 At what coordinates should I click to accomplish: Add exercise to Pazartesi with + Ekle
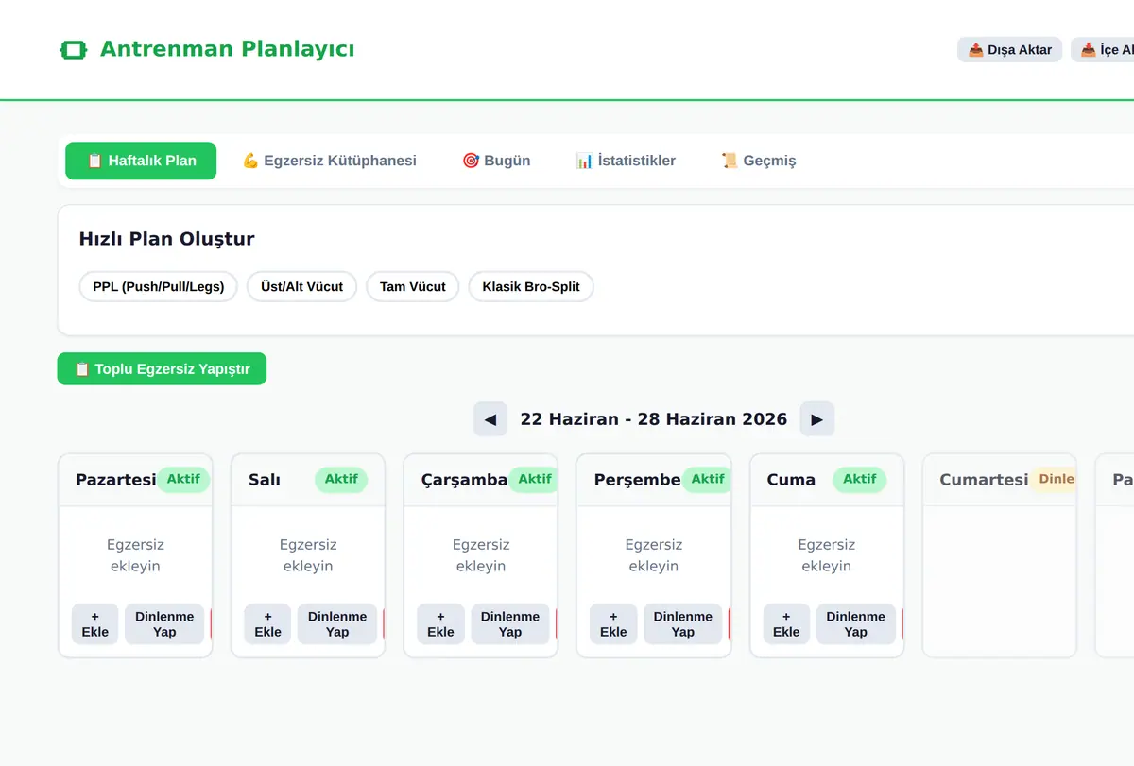pyautogui.click(x=95, y=624)
